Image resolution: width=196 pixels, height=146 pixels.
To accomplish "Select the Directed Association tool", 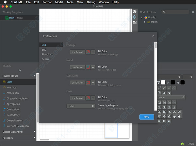I will coord(17,98).
